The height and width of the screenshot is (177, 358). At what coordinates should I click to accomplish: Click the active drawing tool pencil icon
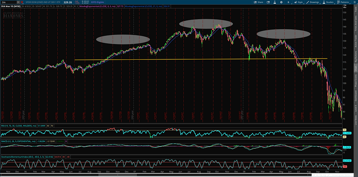tap(328, 175)
